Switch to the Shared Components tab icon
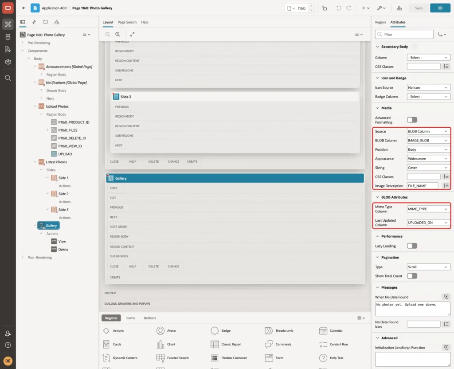Screen dimensions: 454x369 pos(57,22)
